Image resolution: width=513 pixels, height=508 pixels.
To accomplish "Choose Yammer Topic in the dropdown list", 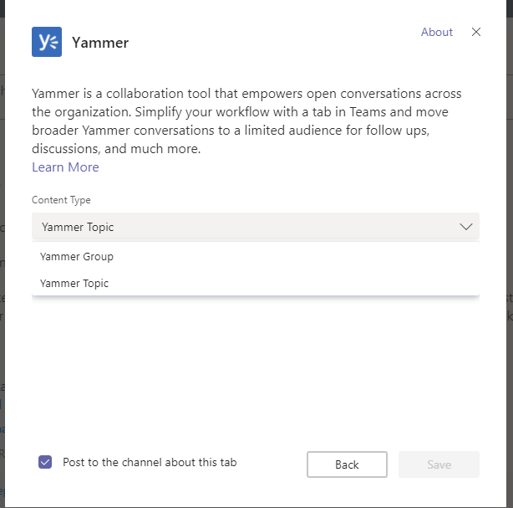I will coord(74,284).
